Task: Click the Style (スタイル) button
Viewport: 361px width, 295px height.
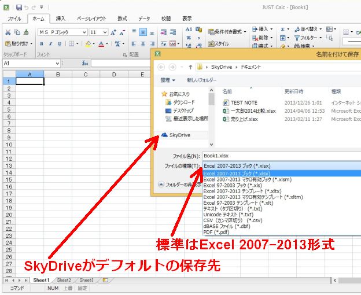Action: pos(219,43)
